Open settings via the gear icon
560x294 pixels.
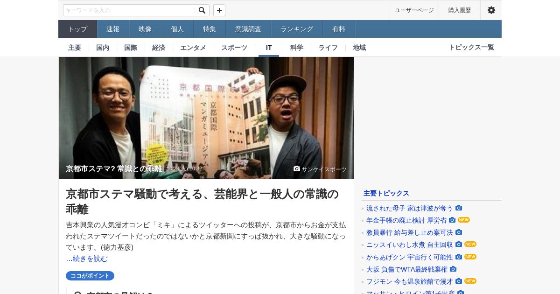point(491,10)
